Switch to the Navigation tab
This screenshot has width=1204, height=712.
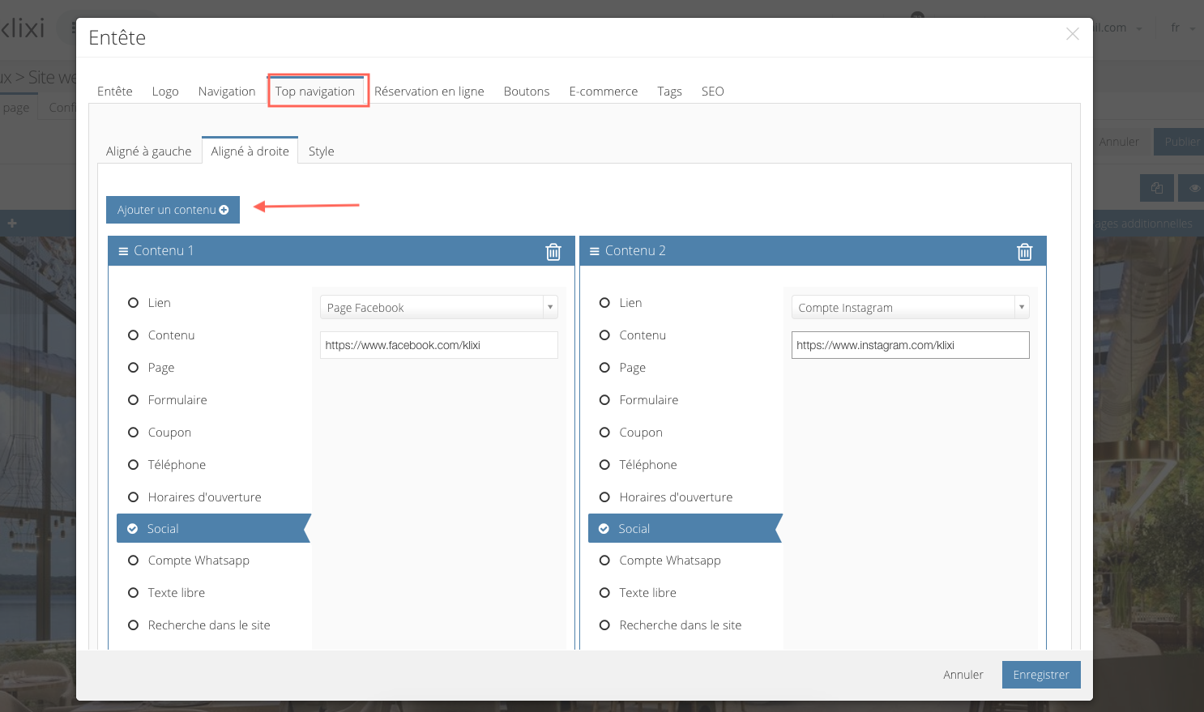coord(227,92)
